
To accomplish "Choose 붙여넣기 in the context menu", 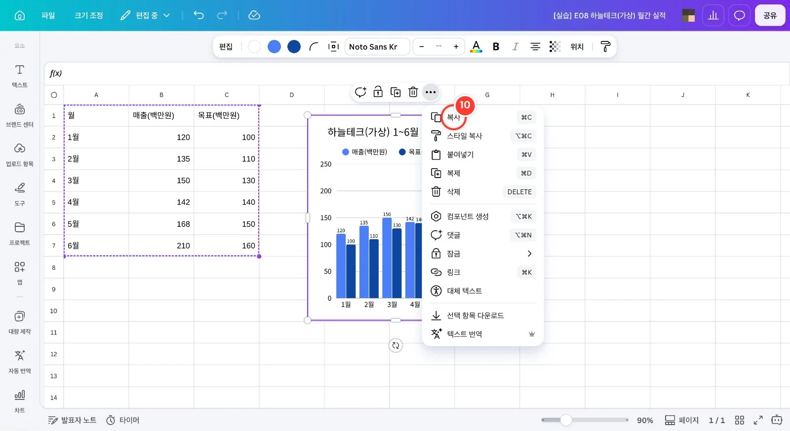I will click(x=483, y=155).
